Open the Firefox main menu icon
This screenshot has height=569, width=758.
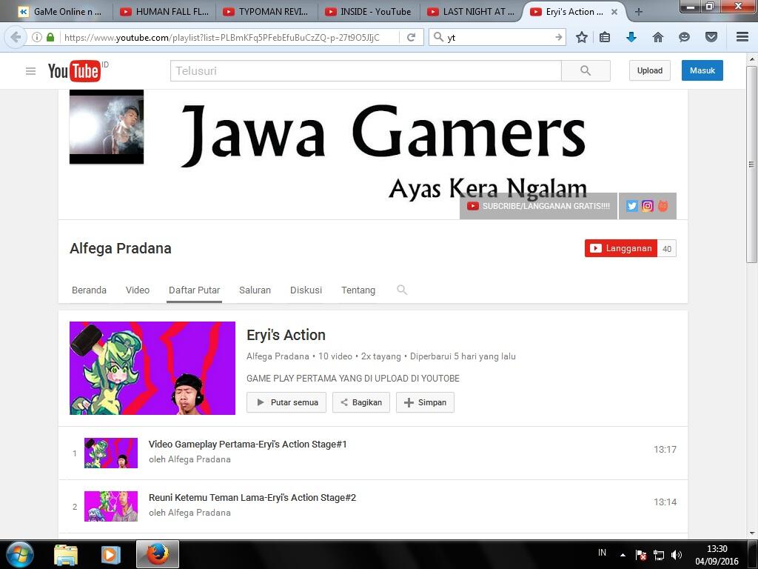742,37
